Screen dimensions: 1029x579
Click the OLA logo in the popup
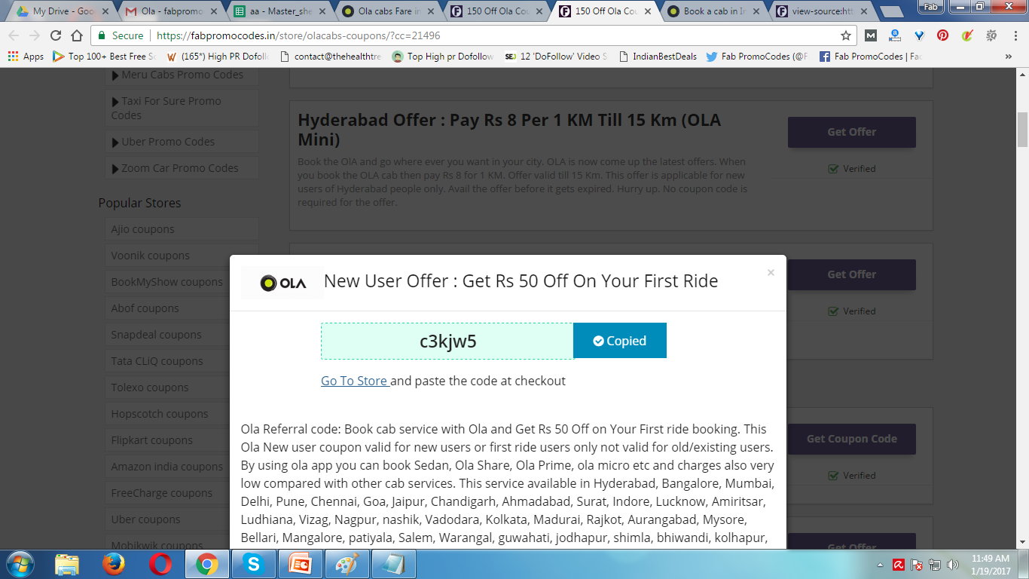tap(282, 283)
